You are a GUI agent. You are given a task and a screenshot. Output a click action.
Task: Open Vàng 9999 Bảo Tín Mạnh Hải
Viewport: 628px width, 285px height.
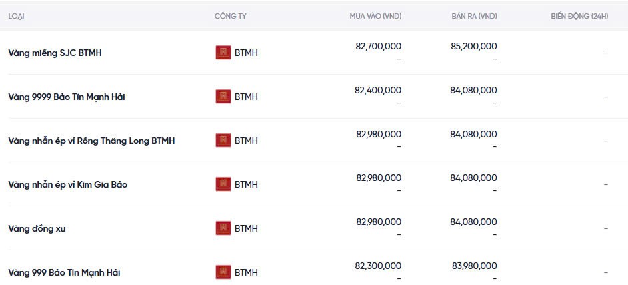(67, 97)
